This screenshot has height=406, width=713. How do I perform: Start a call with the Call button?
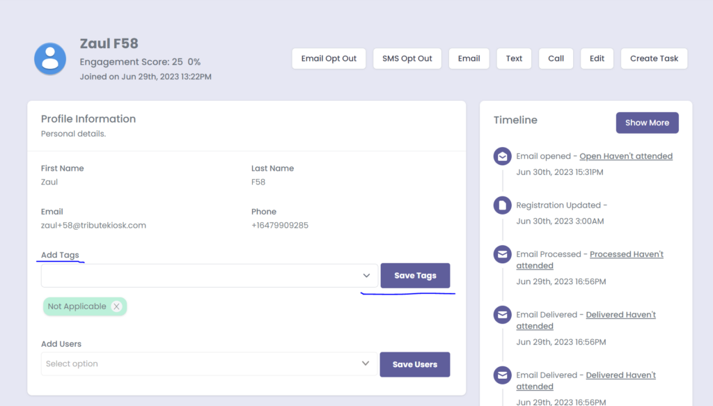(x=556, y=58)
